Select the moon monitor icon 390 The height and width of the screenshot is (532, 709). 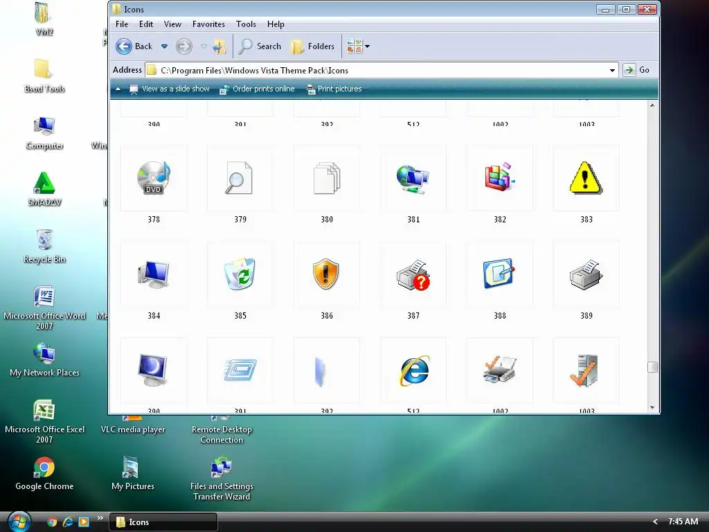(154, 371)
